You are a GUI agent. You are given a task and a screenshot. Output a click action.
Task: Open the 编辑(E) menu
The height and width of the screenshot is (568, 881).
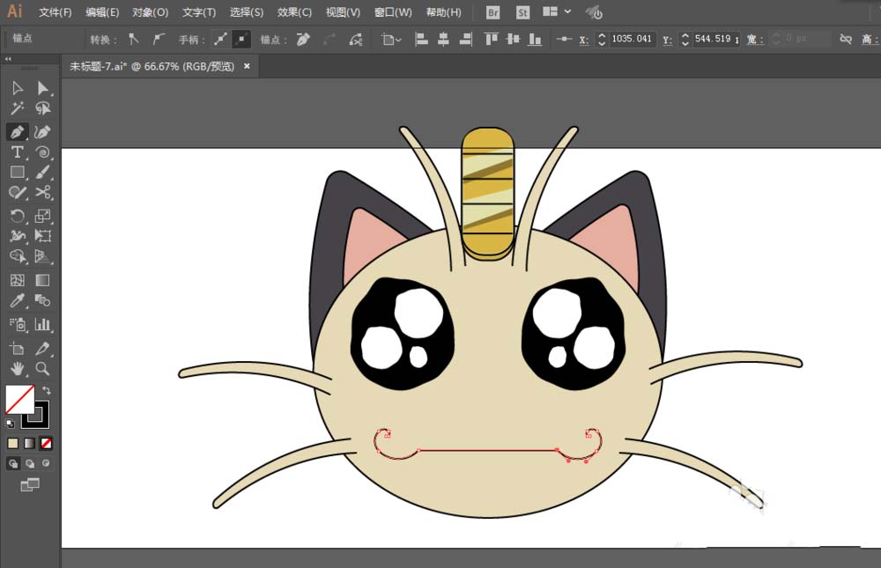[102, 12]
